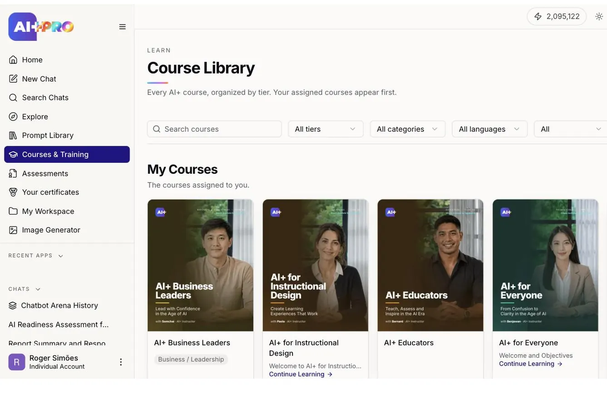Click AI+ badge on Instructional Design cover
The height and width of the screenshot is (396, 607).
coord(276,212)
